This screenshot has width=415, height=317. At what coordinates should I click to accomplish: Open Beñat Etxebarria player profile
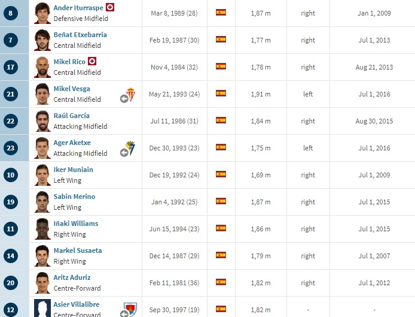[x=80, y=35]
